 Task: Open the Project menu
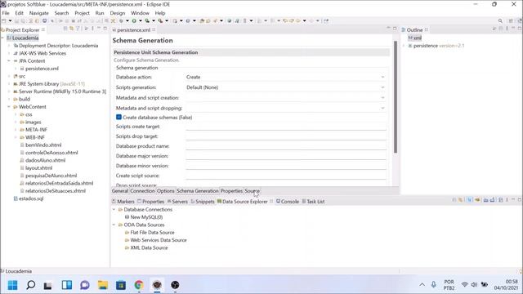pyautogui.click(x=82, y=13)
